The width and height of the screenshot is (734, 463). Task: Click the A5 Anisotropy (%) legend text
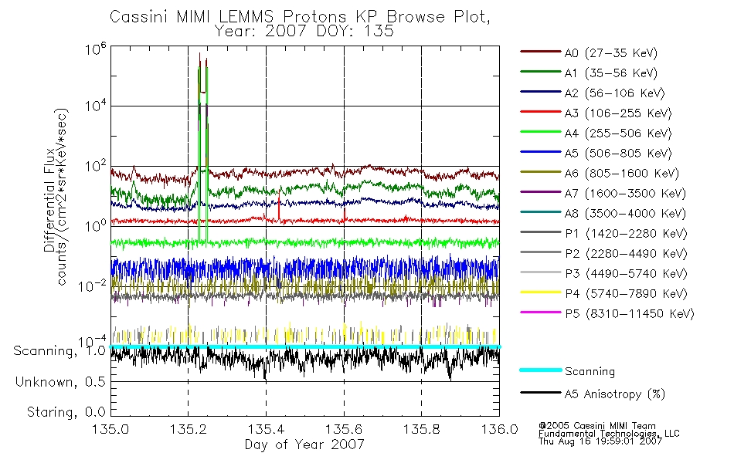pyautogui.click(x=615, y=394)
